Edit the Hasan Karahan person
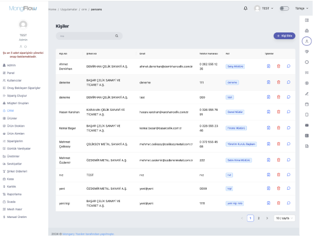313x236 pixels. point(269,112)
